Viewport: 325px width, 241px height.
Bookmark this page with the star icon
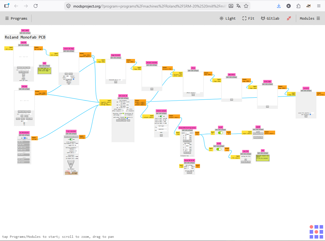(x=246, y=6)
